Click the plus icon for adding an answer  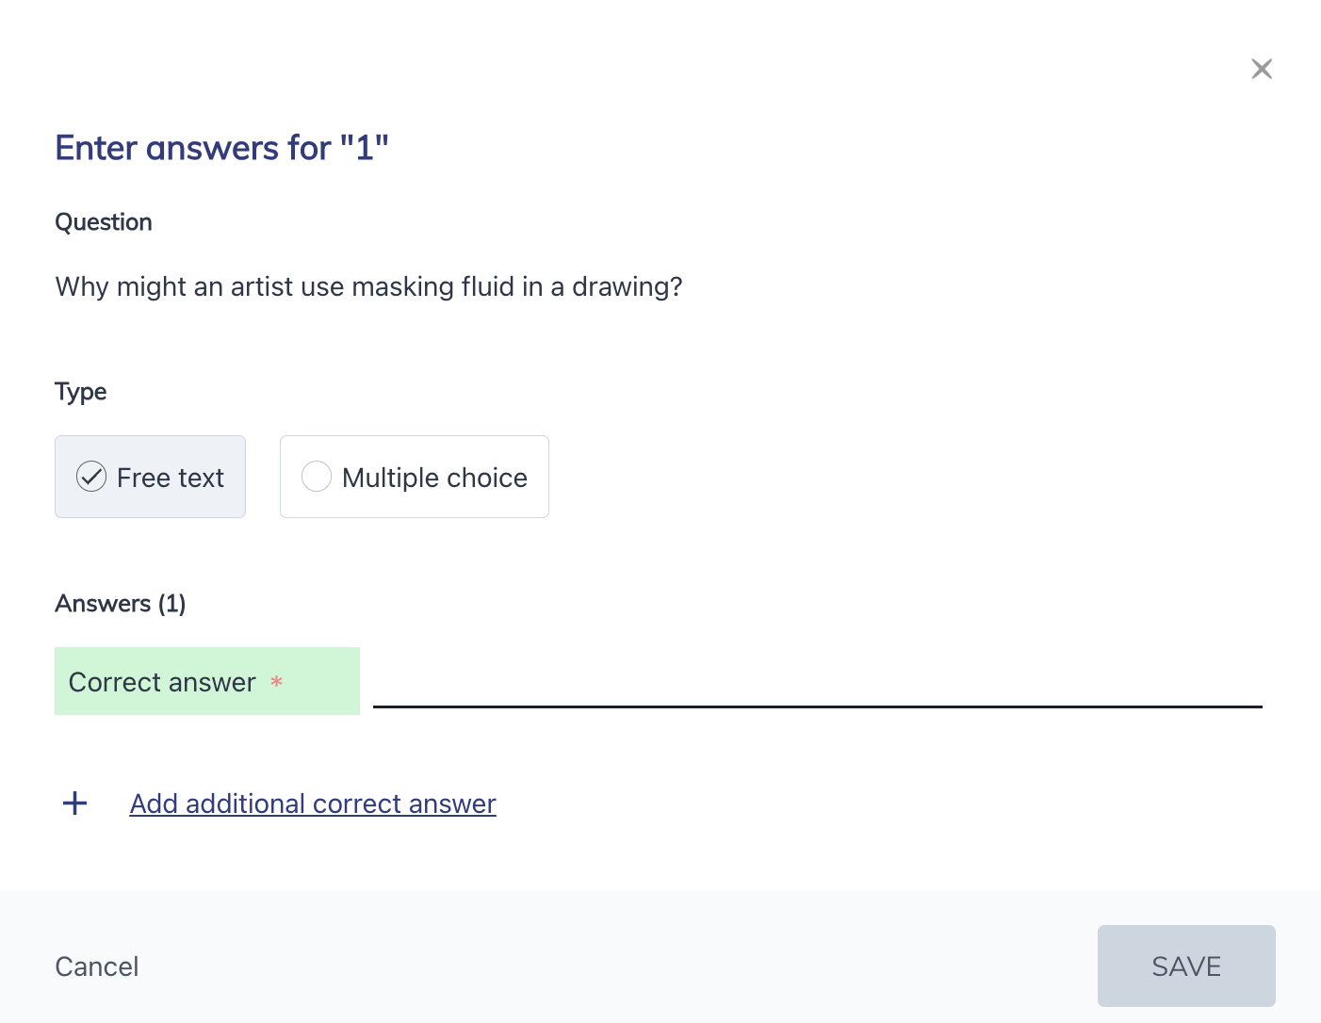74,803
